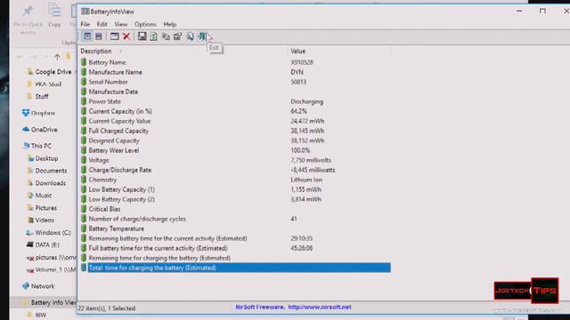
Task: Select Number of charge/discharge cycles row
Action: pos(235,219)
